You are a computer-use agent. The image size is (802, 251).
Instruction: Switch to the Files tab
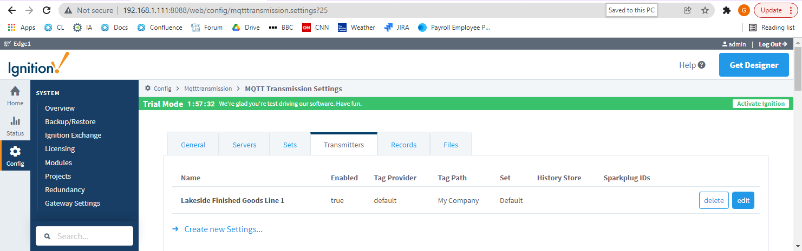pyautogui.click(x=451, y=145)
